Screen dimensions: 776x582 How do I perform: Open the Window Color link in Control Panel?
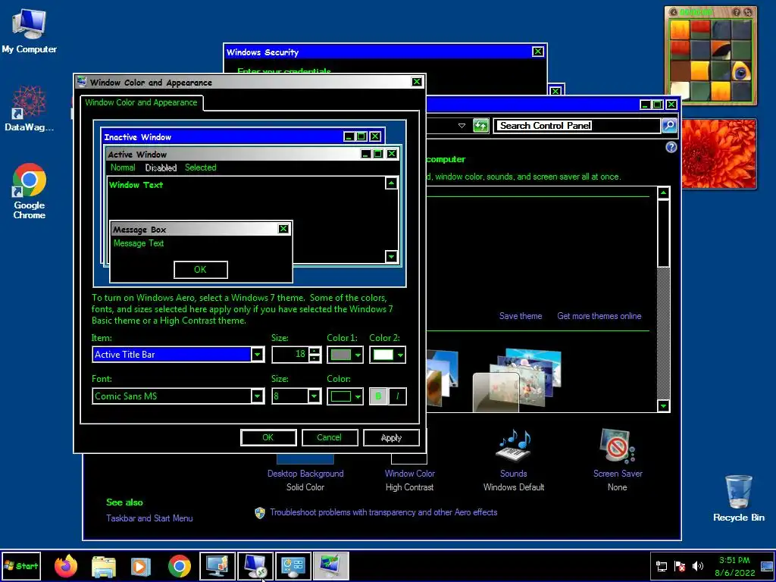[x=410, y=474]
